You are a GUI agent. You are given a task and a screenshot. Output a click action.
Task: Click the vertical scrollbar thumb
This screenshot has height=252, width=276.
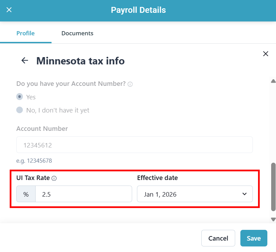273,187
